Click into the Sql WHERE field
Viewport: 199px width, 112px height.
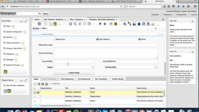74,62
